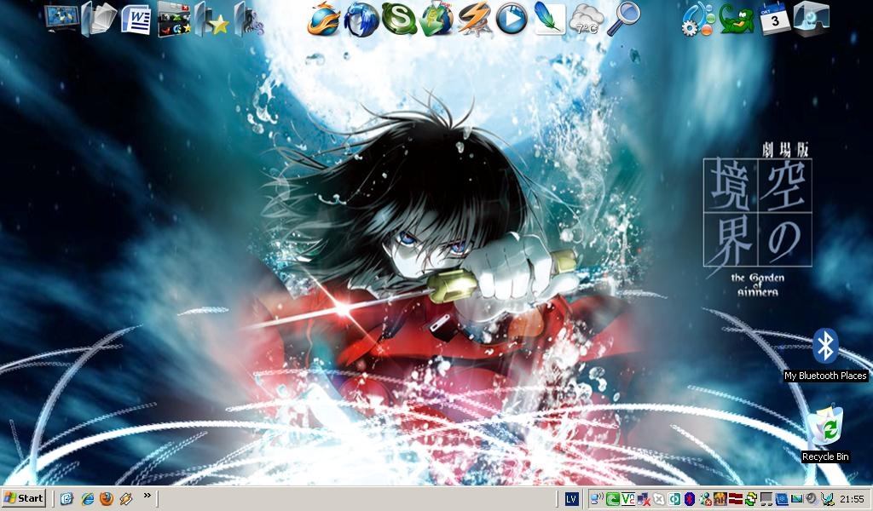
Task: Open the blue play button media player
Action: point(512,19)
